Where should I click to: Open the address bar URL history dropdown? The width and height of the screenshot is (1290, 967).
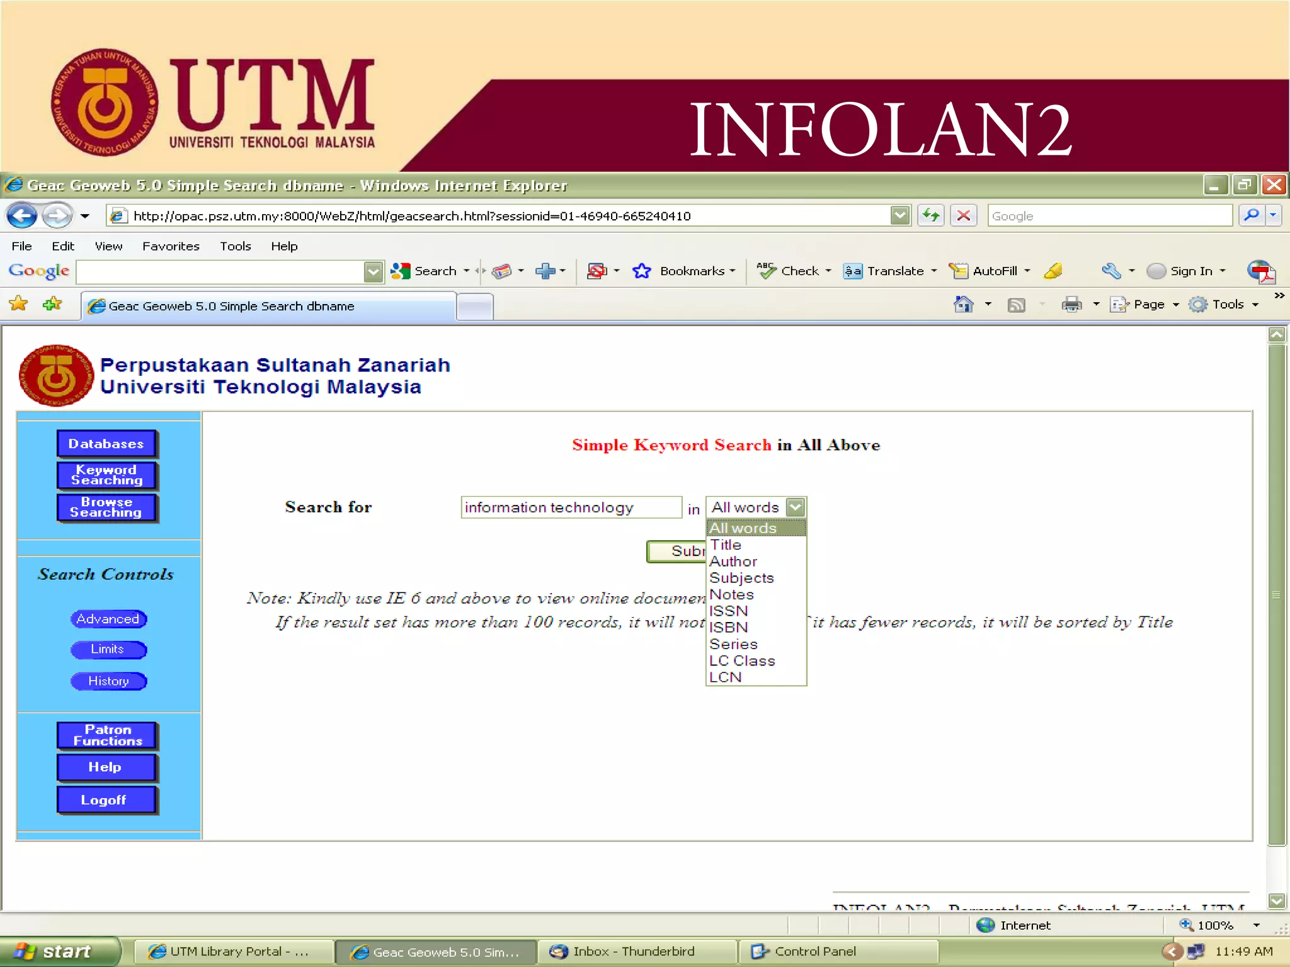(x=901, y=216)
